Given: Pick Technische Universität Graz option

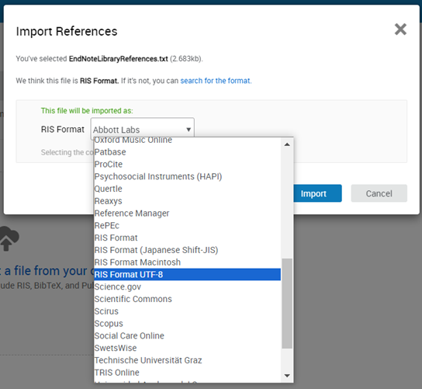Looking at the screenshot, I should (x=187, y=360).
